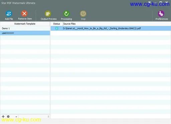Maximize the Star PDF Watermark window
This screenshot has width=171, height=124.
coord(161,2)
